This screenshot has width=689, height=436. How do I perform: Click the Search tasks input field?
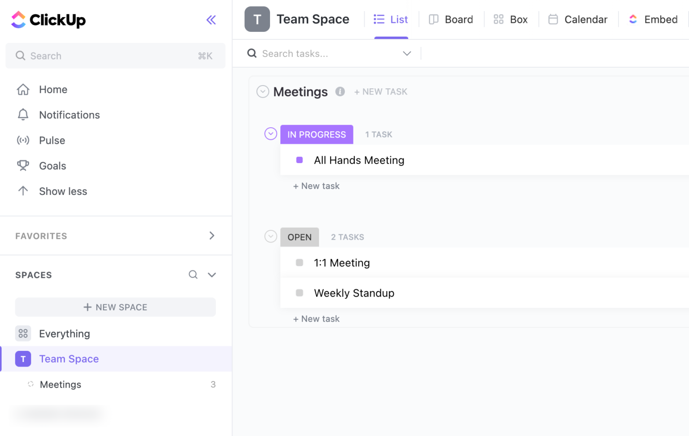click(x=314, y=53)
